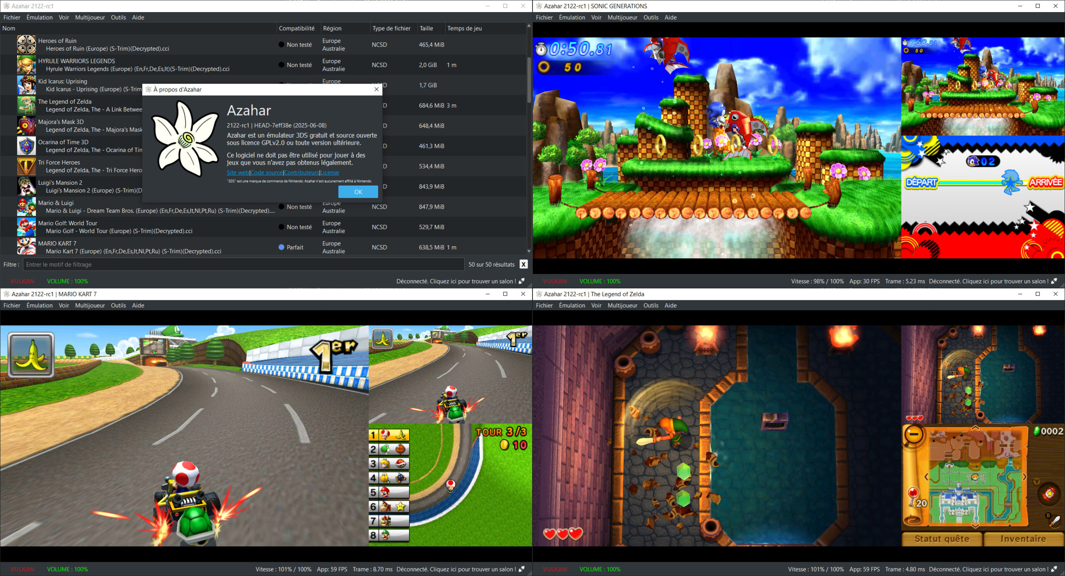This screenshot has width=1065, height=576.
Task: Click the Heroes of Ruin game icon
Action: tap(26, 44)
